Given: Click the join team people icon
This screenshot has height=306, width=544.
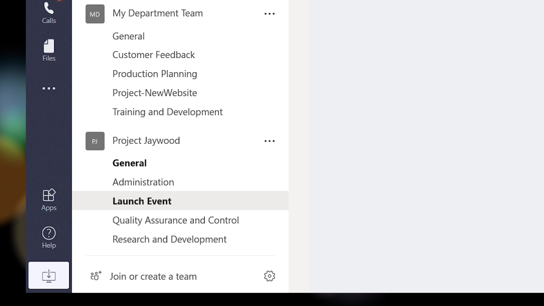Looking at the screenshot, I should 96,276.
